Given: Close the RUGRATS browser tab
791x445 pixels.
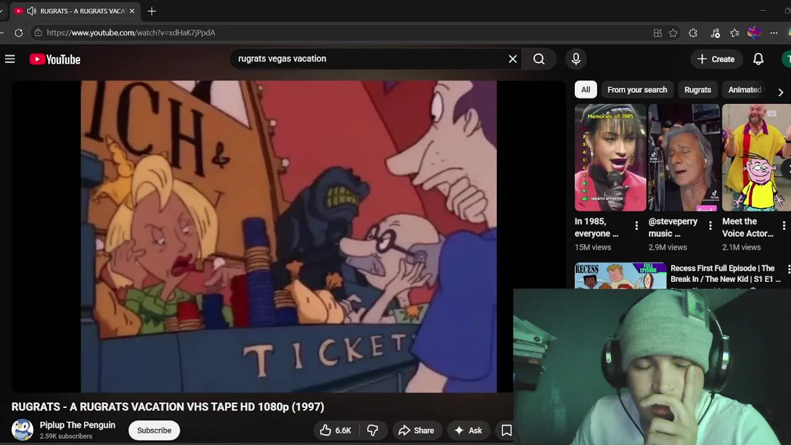Looking at the screenshot, I should [132, 11].
